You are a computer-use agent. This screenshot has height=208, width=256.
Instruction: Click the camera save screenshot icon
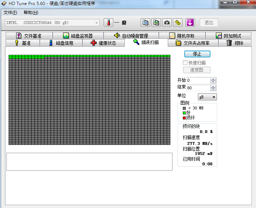(167, 23)
